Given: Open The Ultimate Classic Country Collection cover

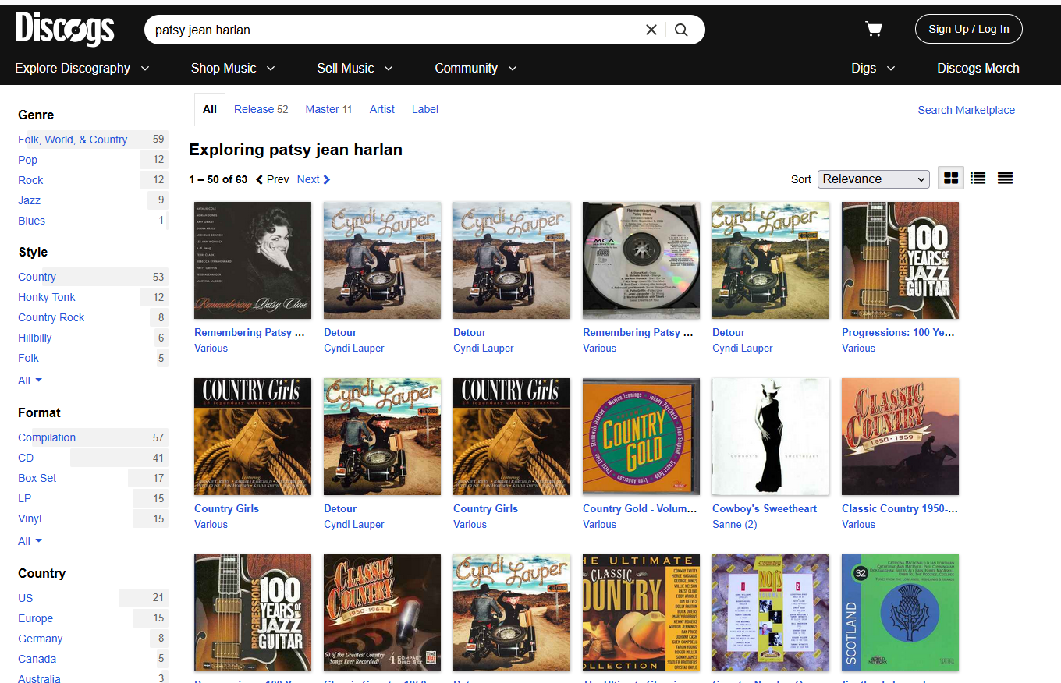Looking at the screenshot, I should [641, 613].
